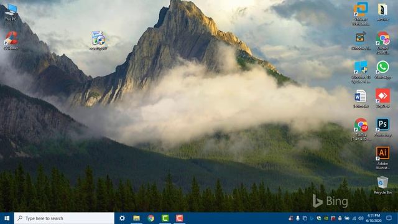Open the Word document on the desktop
This screenshot has width=398, height=224.
coord(361,98)
